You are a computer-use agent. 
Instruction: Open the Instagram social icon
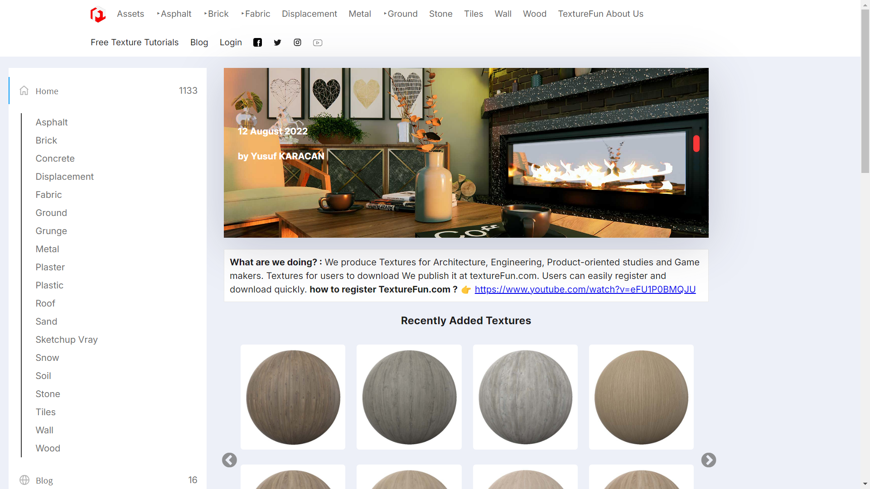297,43
